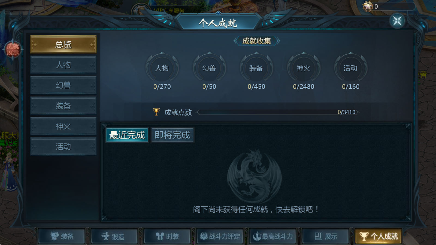Open the 战斗力评定 bottom button

coord(220,236)
